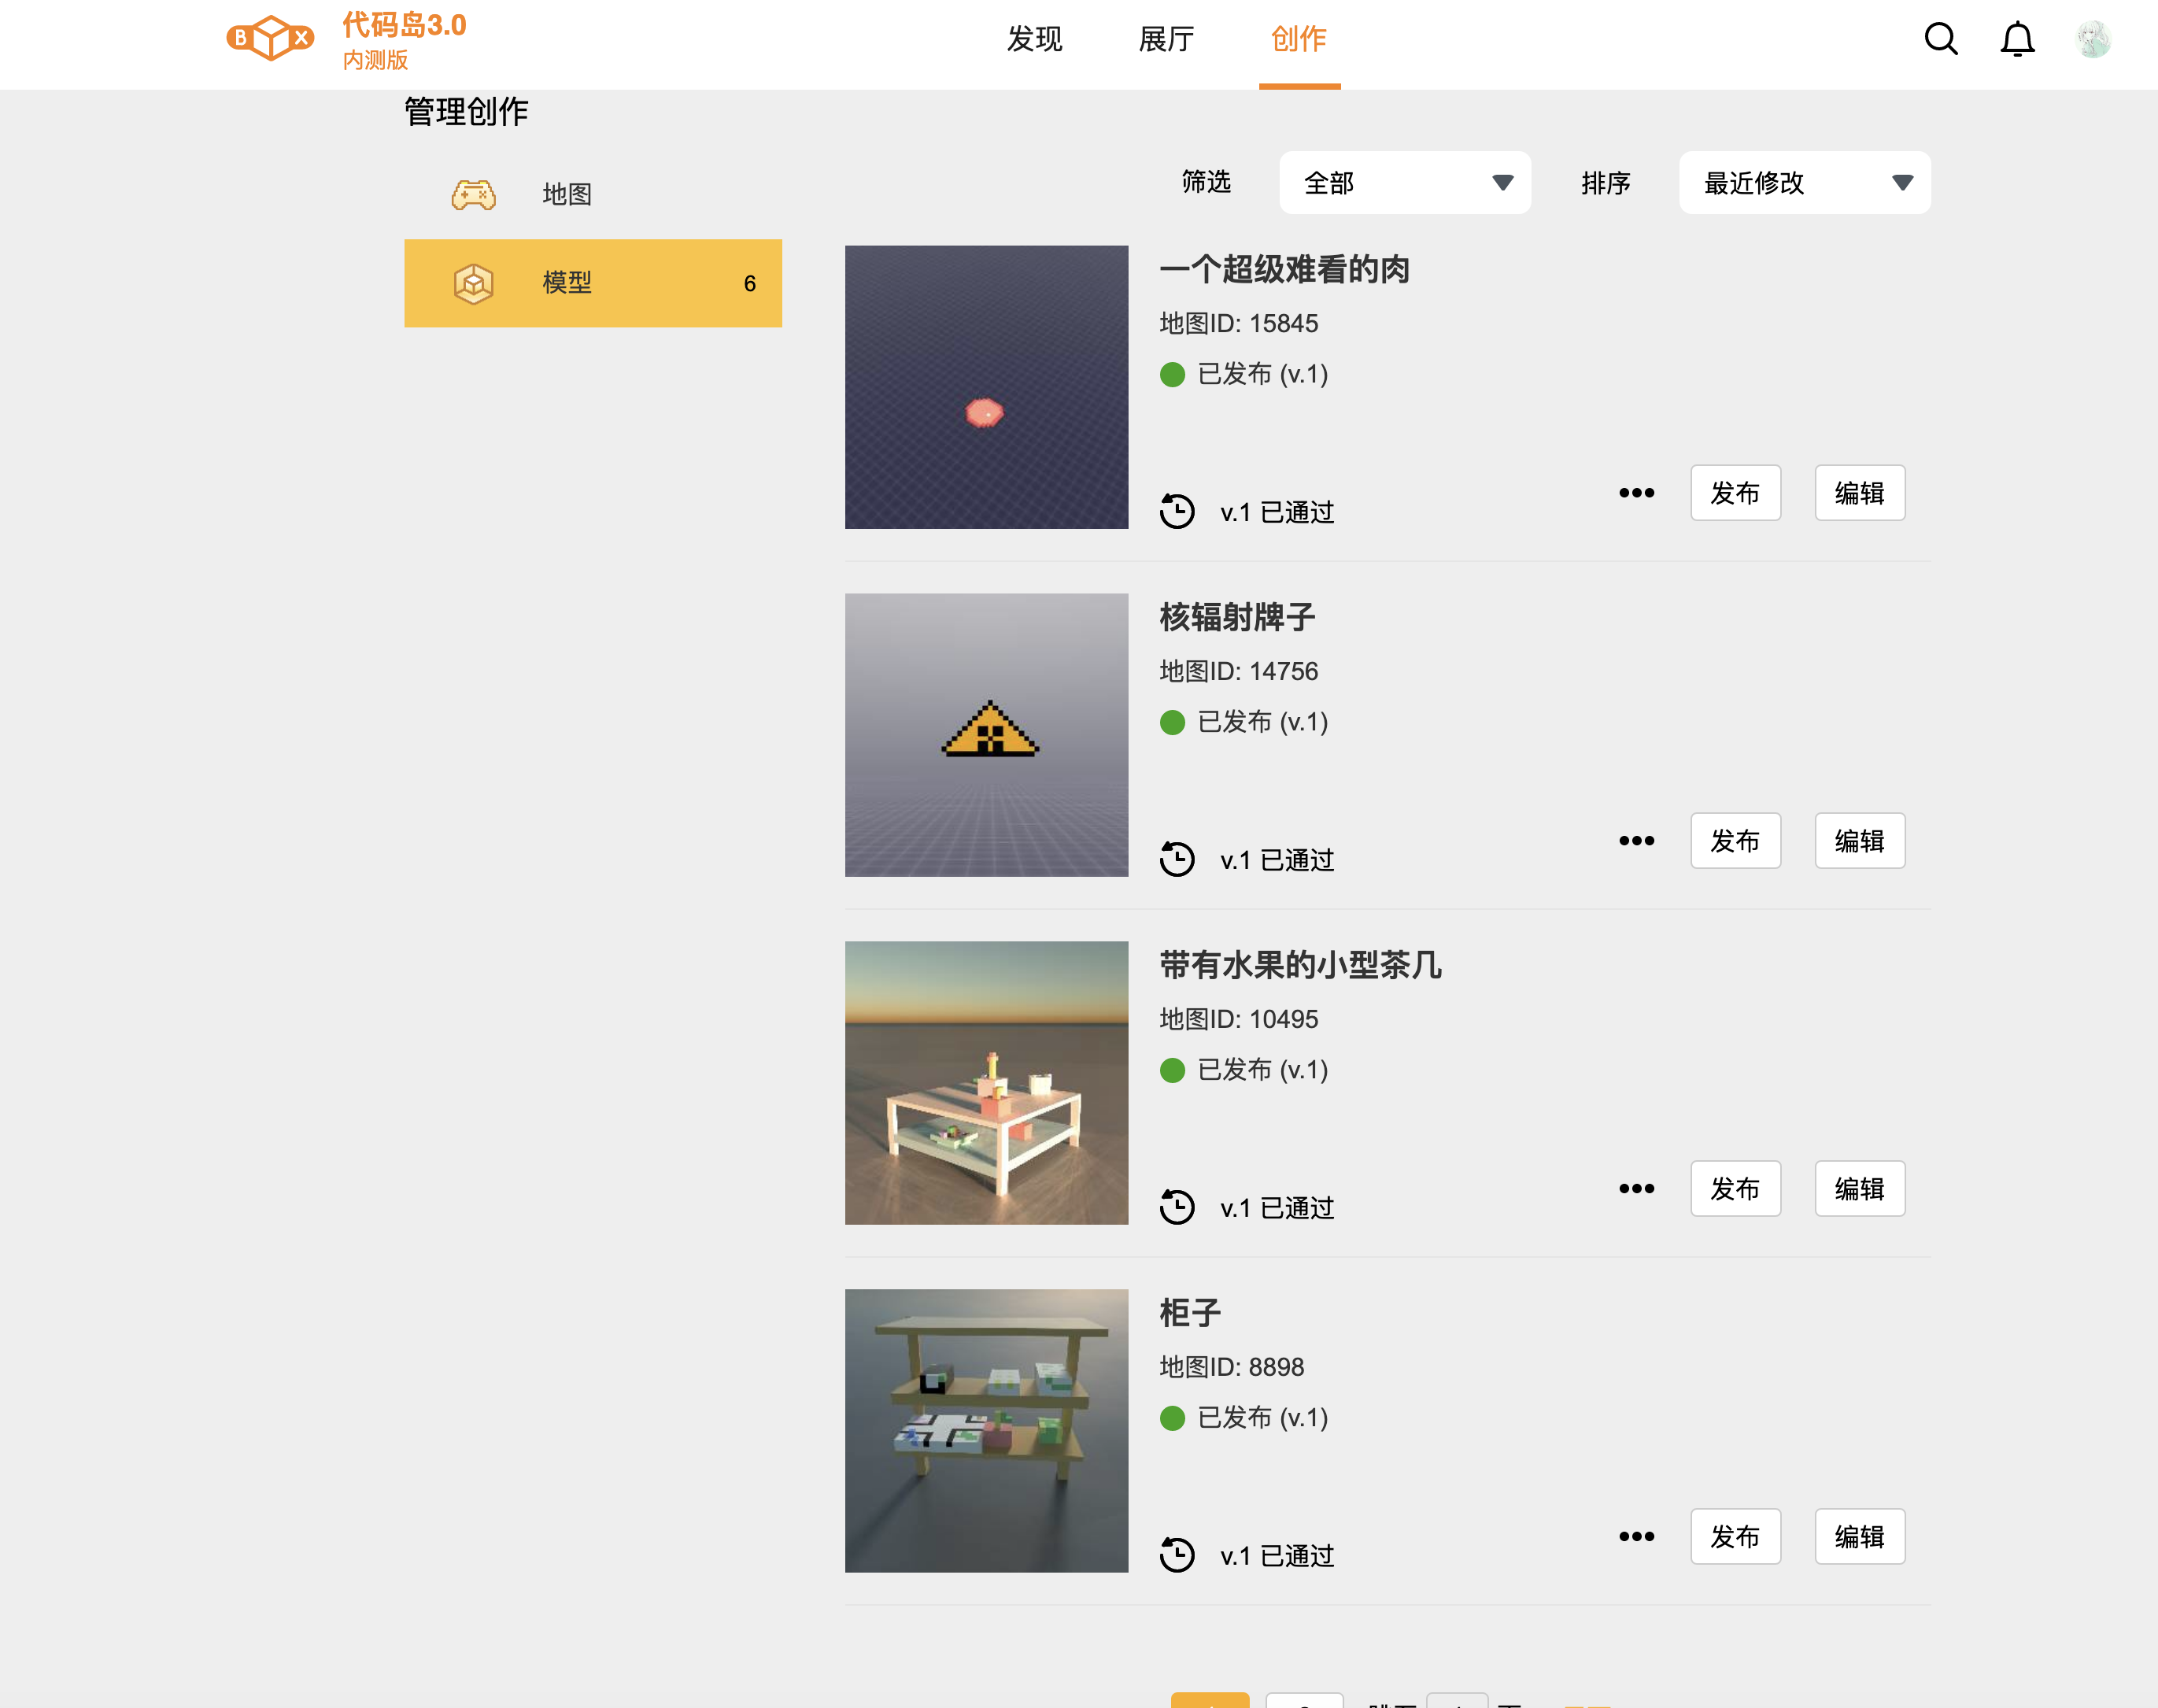
Task: Click the text 地图ID: 14756
Action: coord(1238,672)
